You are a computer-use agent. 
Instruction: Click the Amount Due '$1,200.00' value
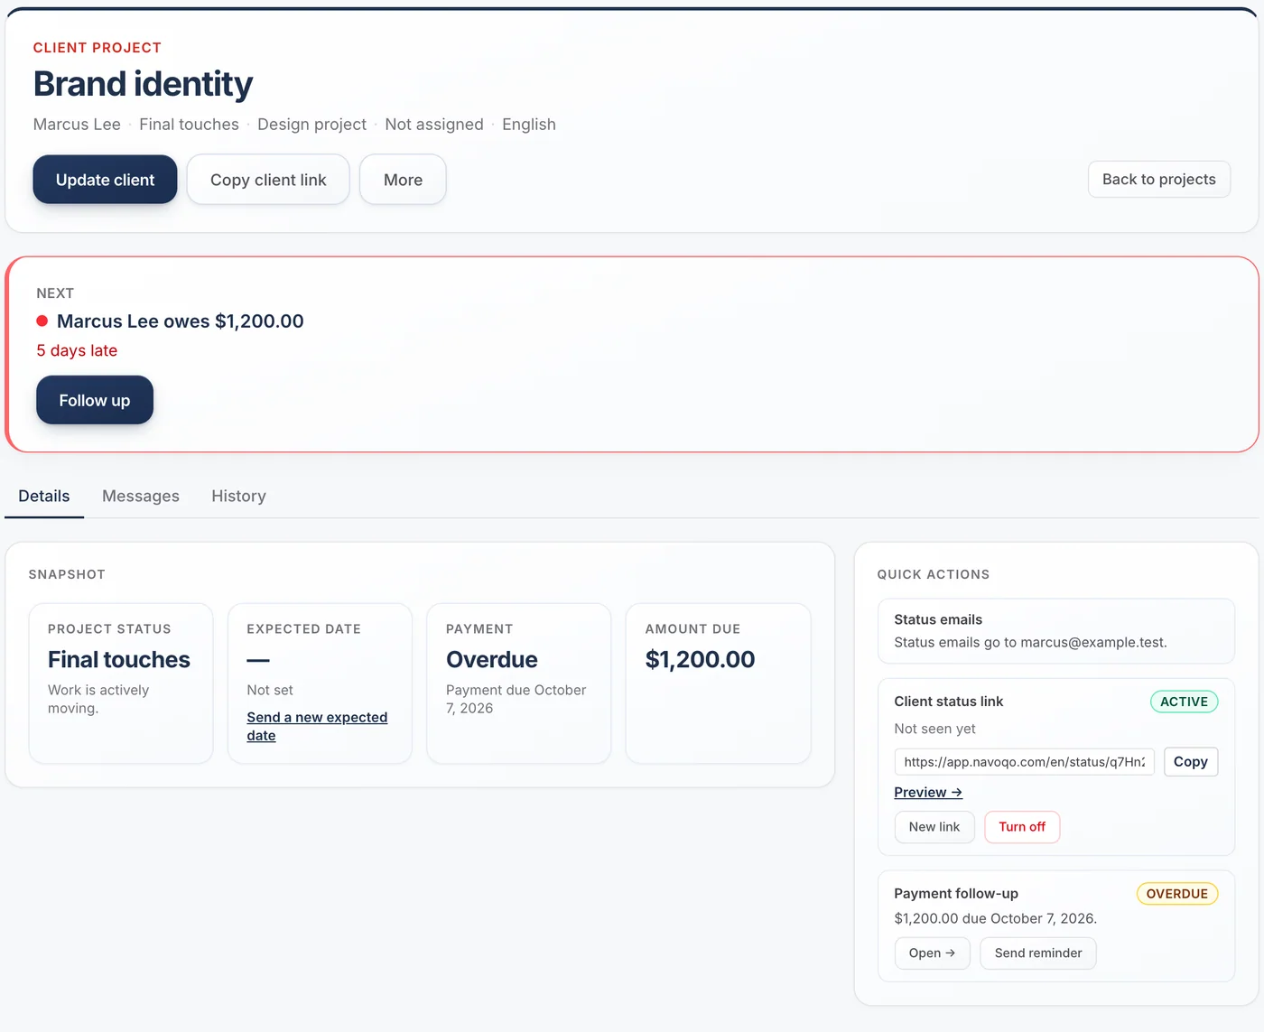700,660
